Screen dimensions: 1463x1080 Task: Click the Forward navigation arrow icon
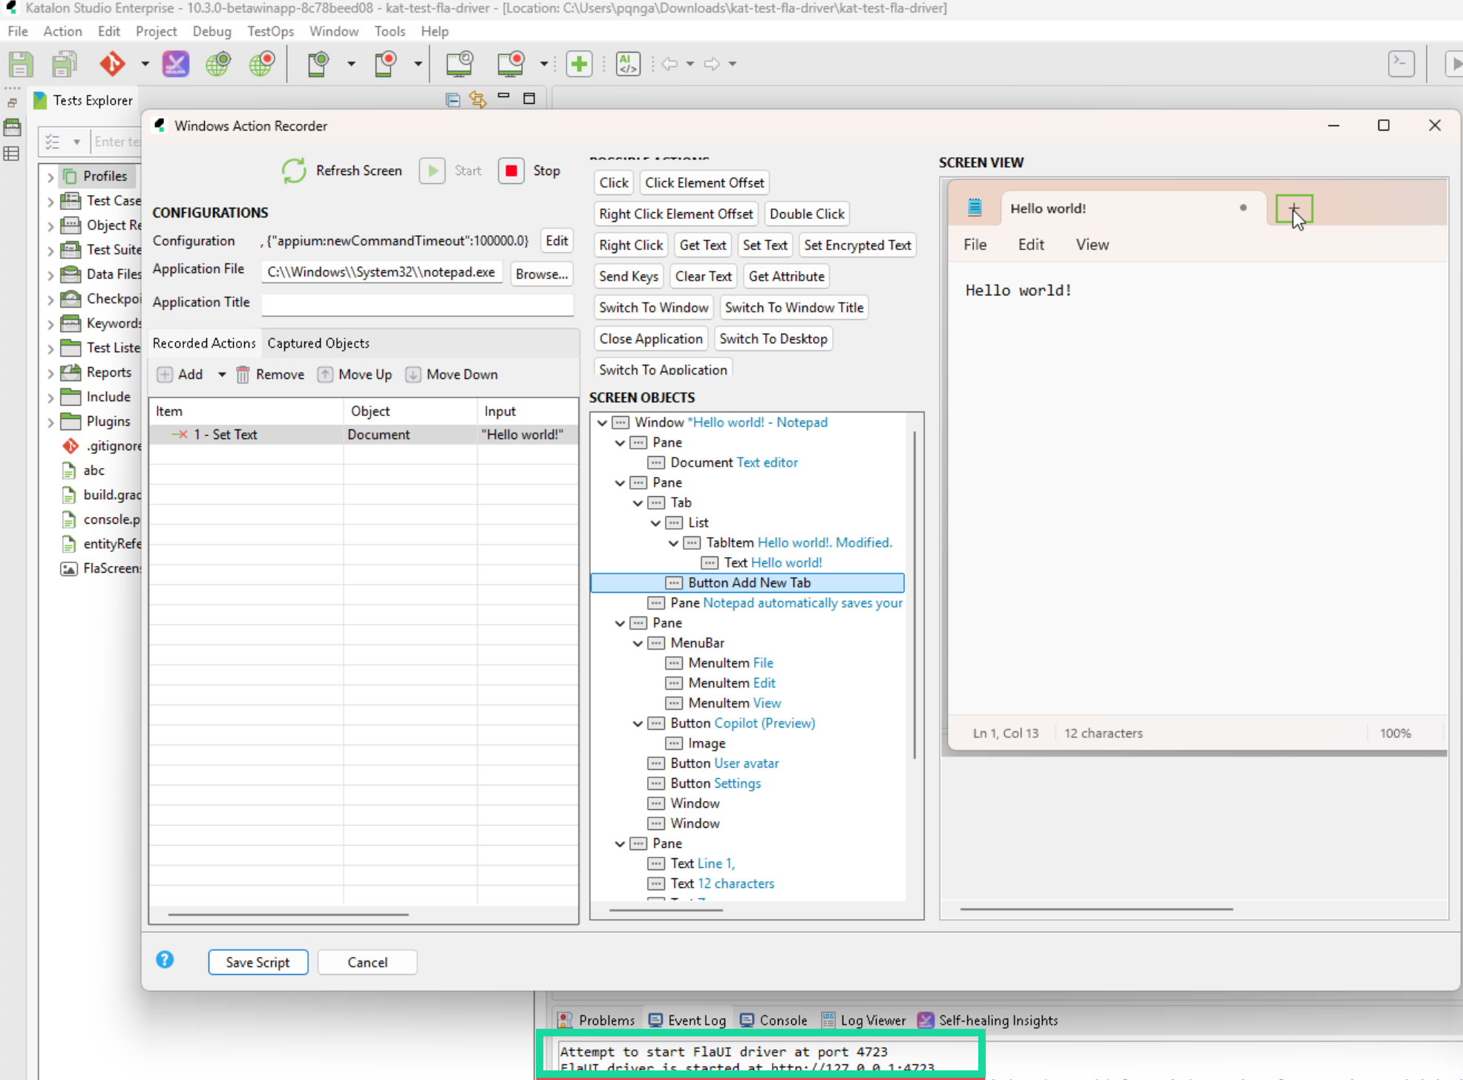click(x=712, y=64)
